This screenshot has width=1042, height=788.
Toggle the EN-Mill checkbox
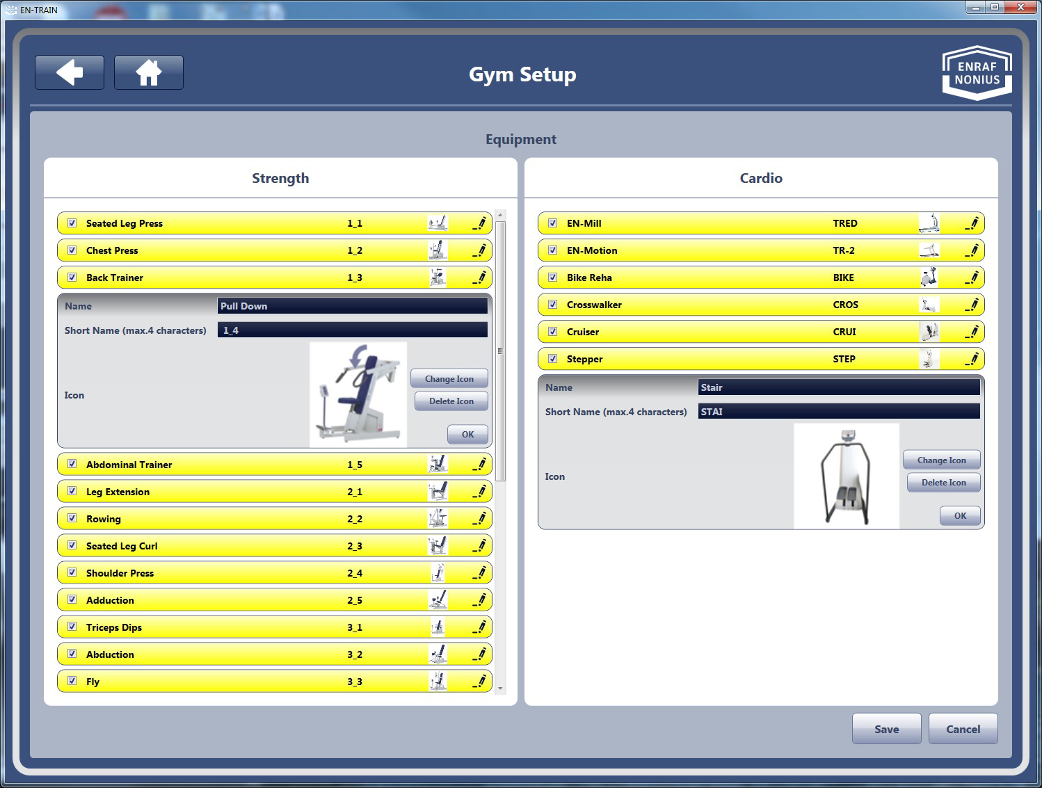pos(552,223)
